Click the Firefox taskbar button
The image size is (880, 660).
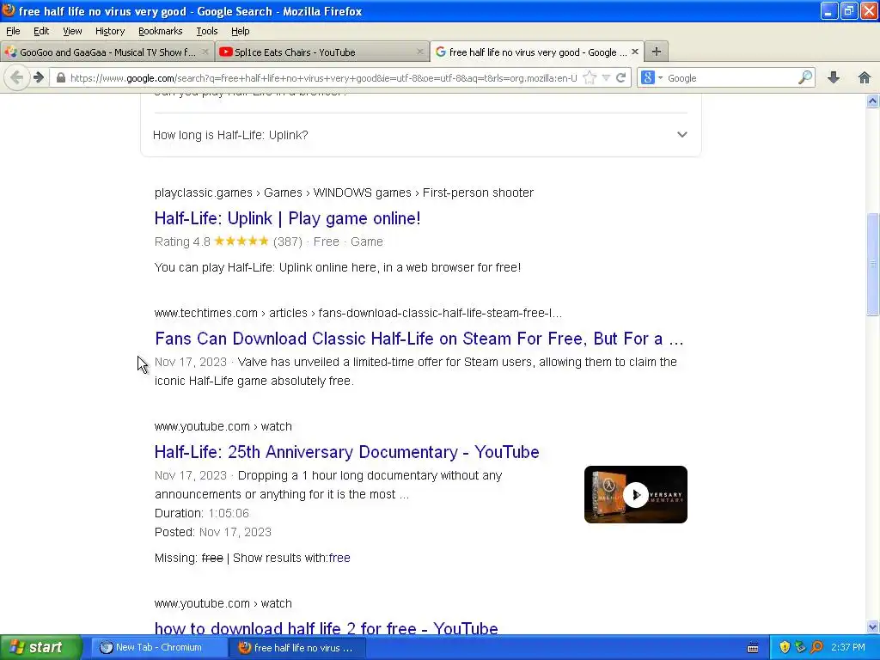298,647
